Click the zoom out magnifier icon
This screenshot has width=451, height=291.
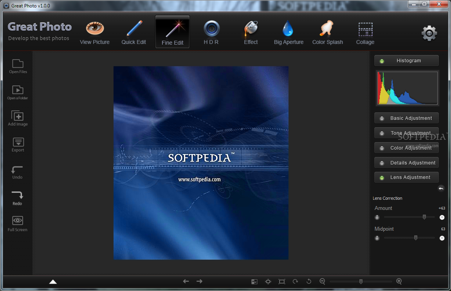[323, 282]
